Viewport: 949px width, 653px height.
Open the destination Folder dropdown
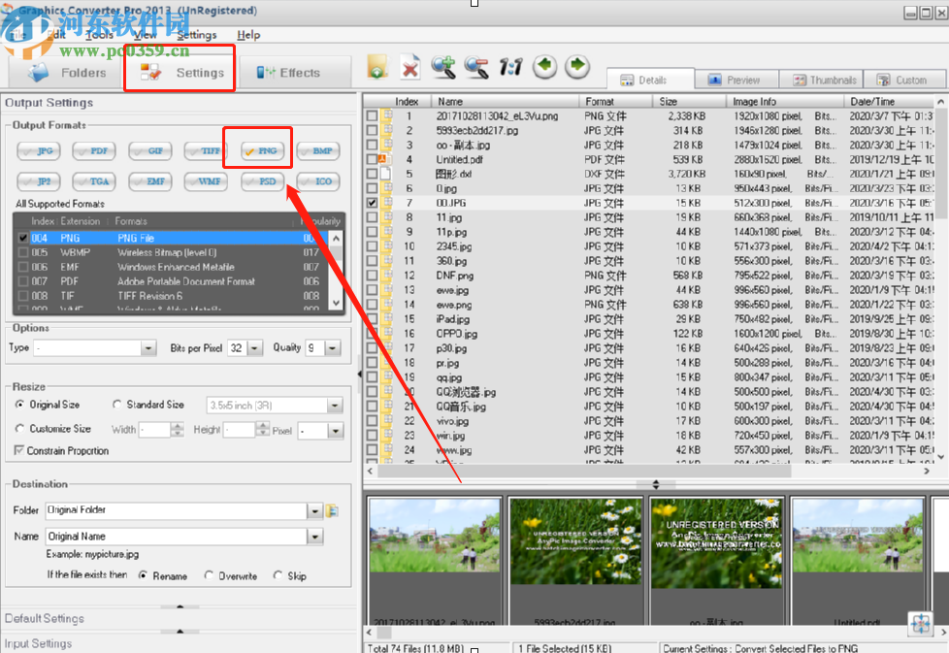click(x=314, y=508)
